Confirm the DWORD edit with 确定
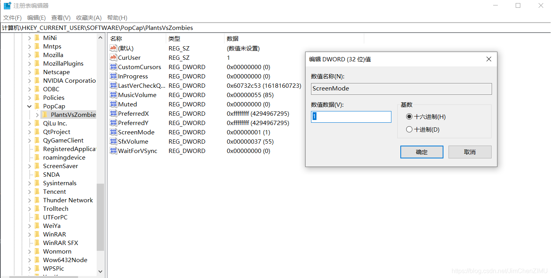Viewport: 551px width, 278px height. [x=422, y=152]
